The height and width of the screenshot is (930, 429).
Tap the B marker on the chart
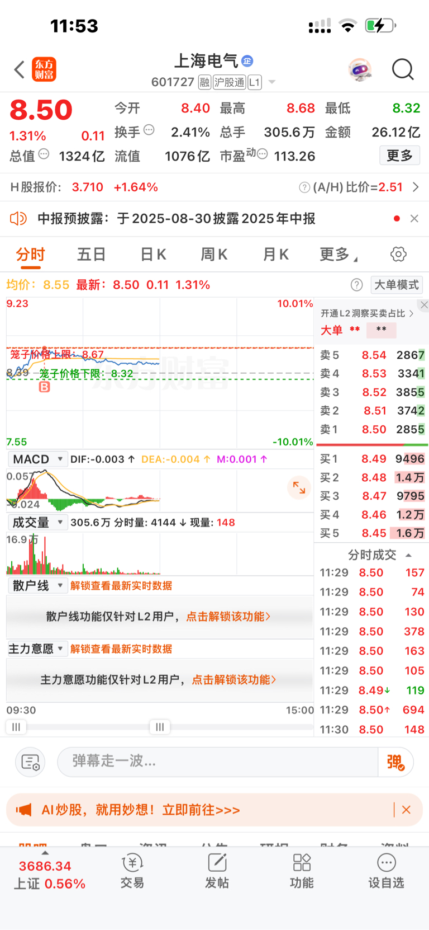point(45,387)
